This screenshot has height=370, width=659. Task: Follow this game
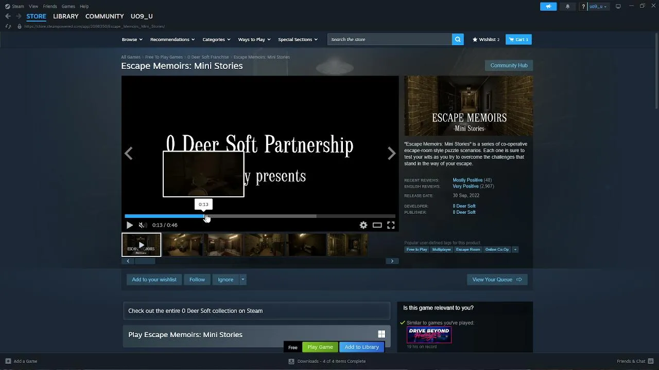pos(197,280)
